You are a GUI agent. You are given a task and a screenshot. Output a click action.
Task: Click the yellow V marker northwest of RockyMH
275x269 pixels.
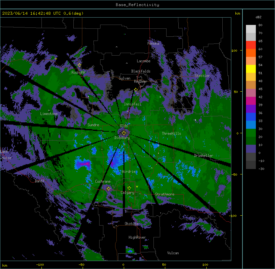click(x=56, y=59)
